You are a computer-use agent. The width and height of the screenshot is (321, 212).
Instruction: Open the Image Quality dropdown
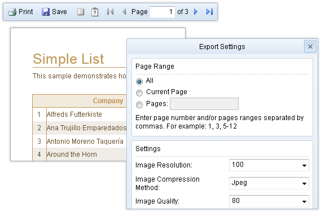pos(269,201)
